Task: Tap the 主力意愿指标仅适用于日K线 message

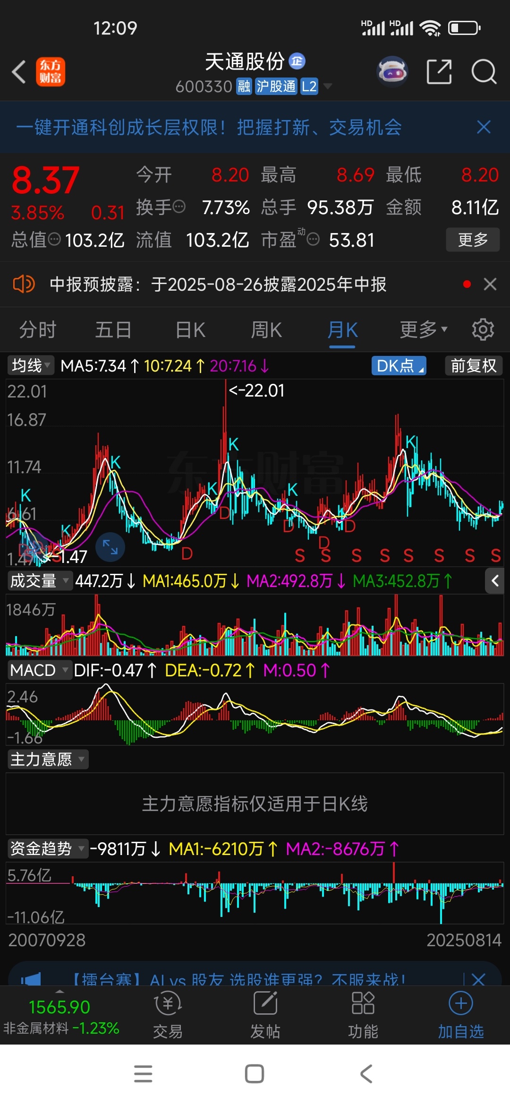Action: click(x=255, y=804)
